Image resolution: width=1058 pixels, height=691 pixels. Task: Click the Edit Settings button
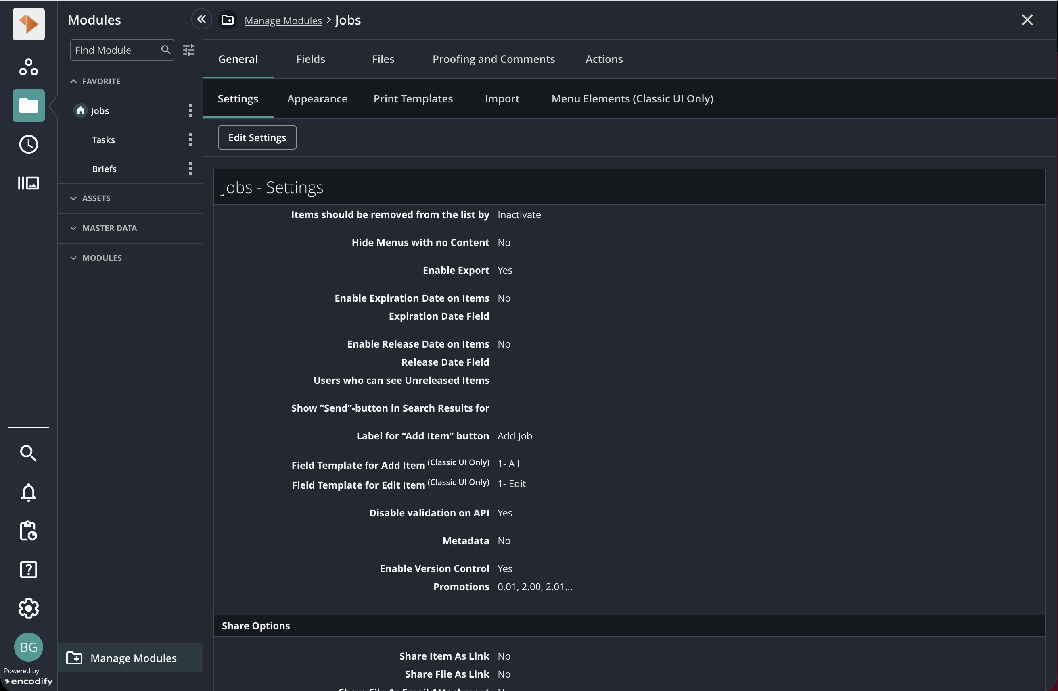tap(257, 137)
